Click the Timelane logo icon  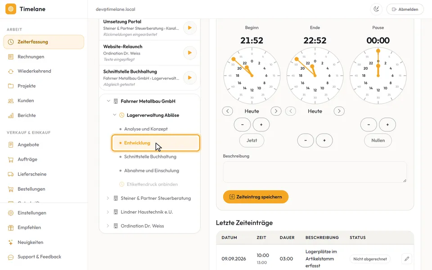11,9
